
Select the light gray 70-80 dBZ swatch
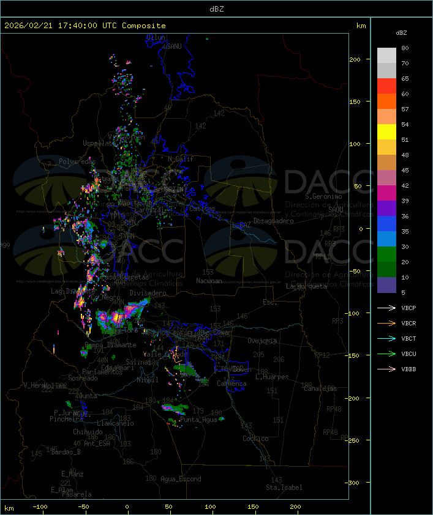click(386, 55)
